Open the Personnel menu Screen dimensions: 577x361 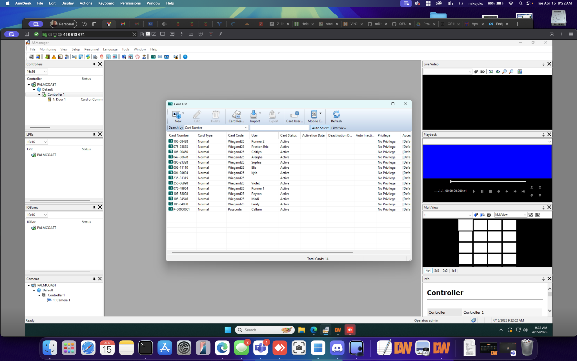pos(91,49)
